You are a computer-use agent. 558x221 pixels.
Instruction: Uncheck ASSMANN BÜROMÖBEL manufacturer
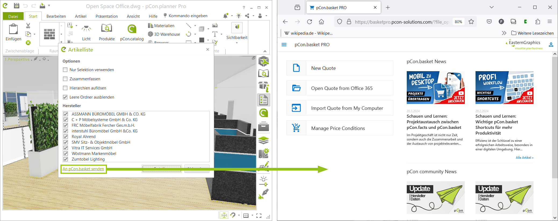click(66, 114)
